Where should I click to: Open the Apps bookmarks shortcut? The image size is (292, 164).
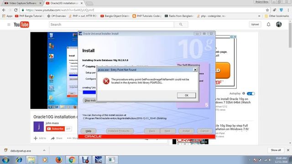click(7, 16)
